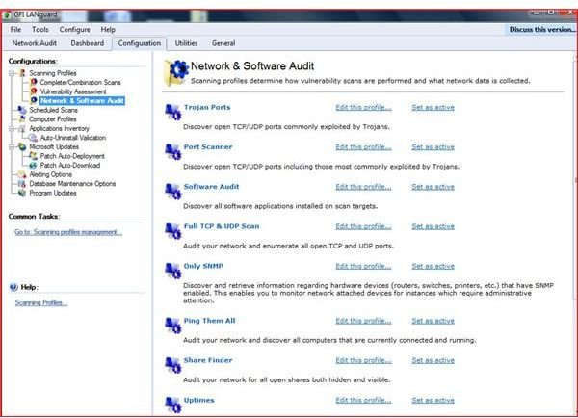Open the Help menu
Screen dimensions: 578x418
point(108,30)
